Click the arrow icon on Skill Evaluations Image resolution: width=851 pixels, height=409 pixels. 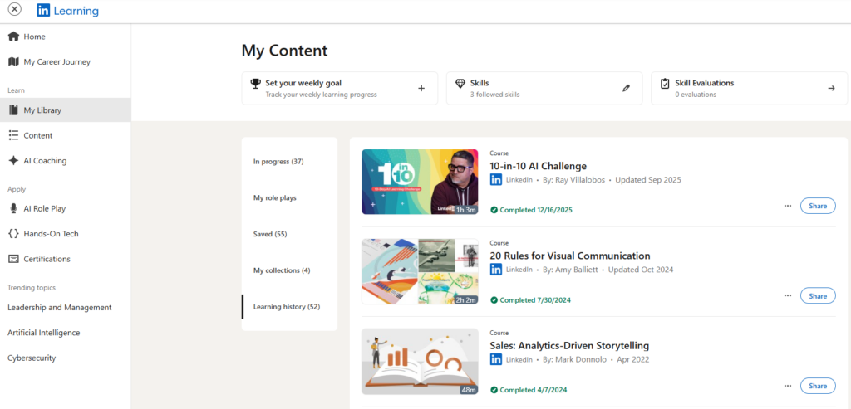pyautogui.click(x=831, y=88)
